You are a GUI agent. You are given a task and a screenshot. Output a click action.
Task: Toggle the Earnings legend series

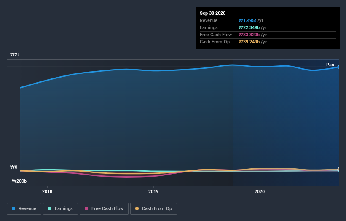point(60,209)
